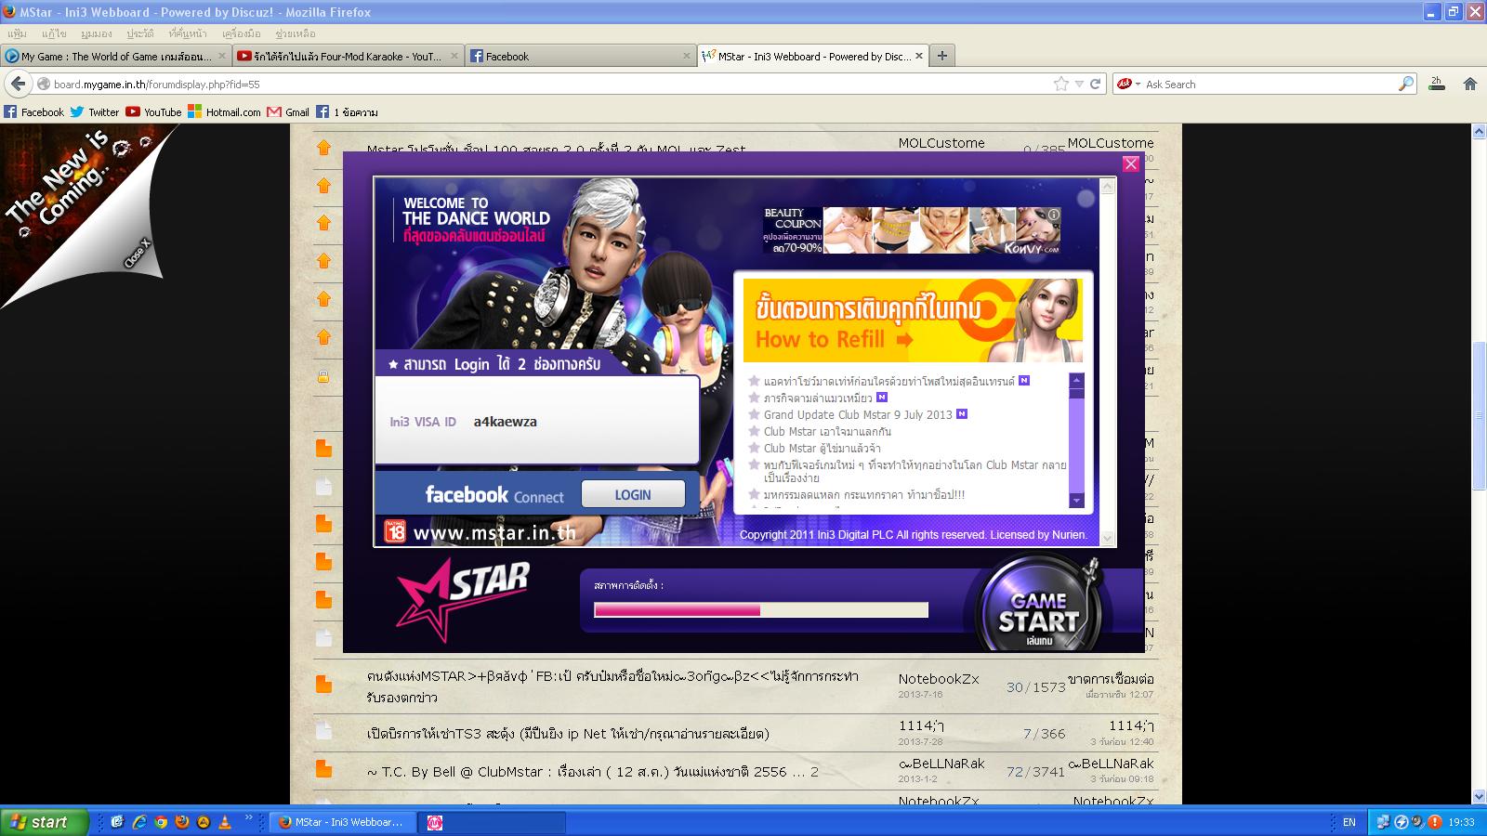Open the ประวัติ (History) menu
Viewport: 1487px width, 836px height.
click(x=140, y=33)
